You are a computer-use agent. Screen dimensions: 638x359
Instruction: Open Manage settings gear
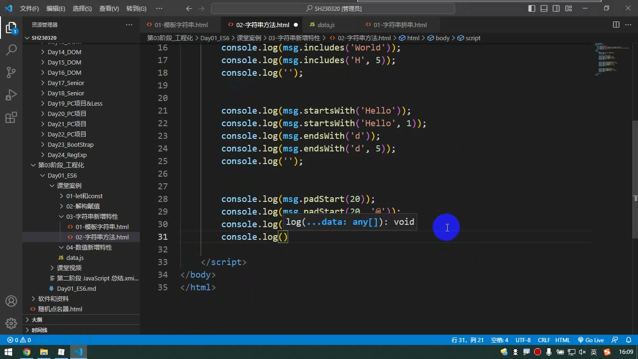tap(11, 323)
